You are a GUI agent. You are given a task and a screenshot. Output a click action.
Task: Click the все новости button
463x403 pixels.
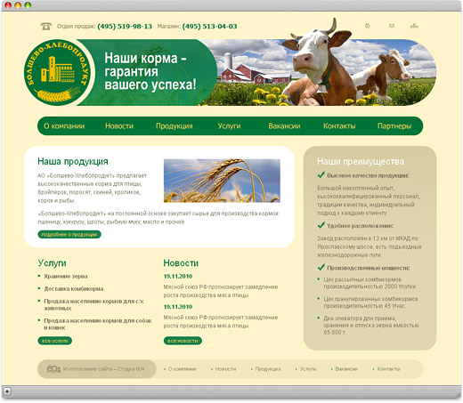point(183,341)
